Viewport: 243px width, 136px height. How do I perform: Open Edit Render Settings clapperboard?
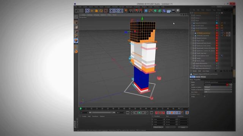140,11
